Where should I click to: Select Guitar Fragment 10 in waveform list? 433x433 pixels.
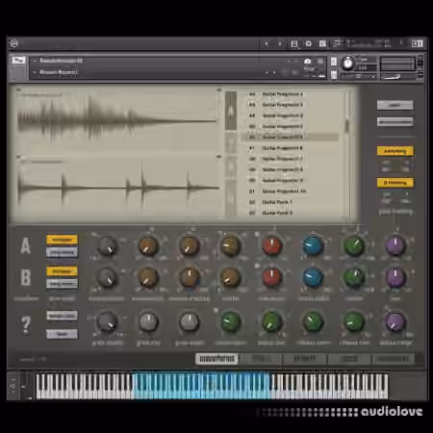tap(290, 191)
